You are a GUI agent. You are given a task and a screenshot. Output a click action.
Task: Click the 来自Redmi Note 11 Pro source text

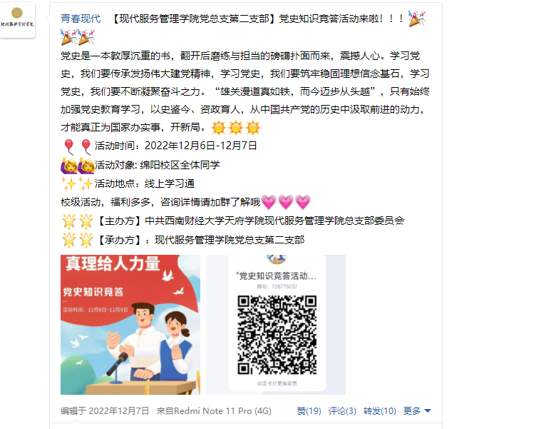pos(214,411)
